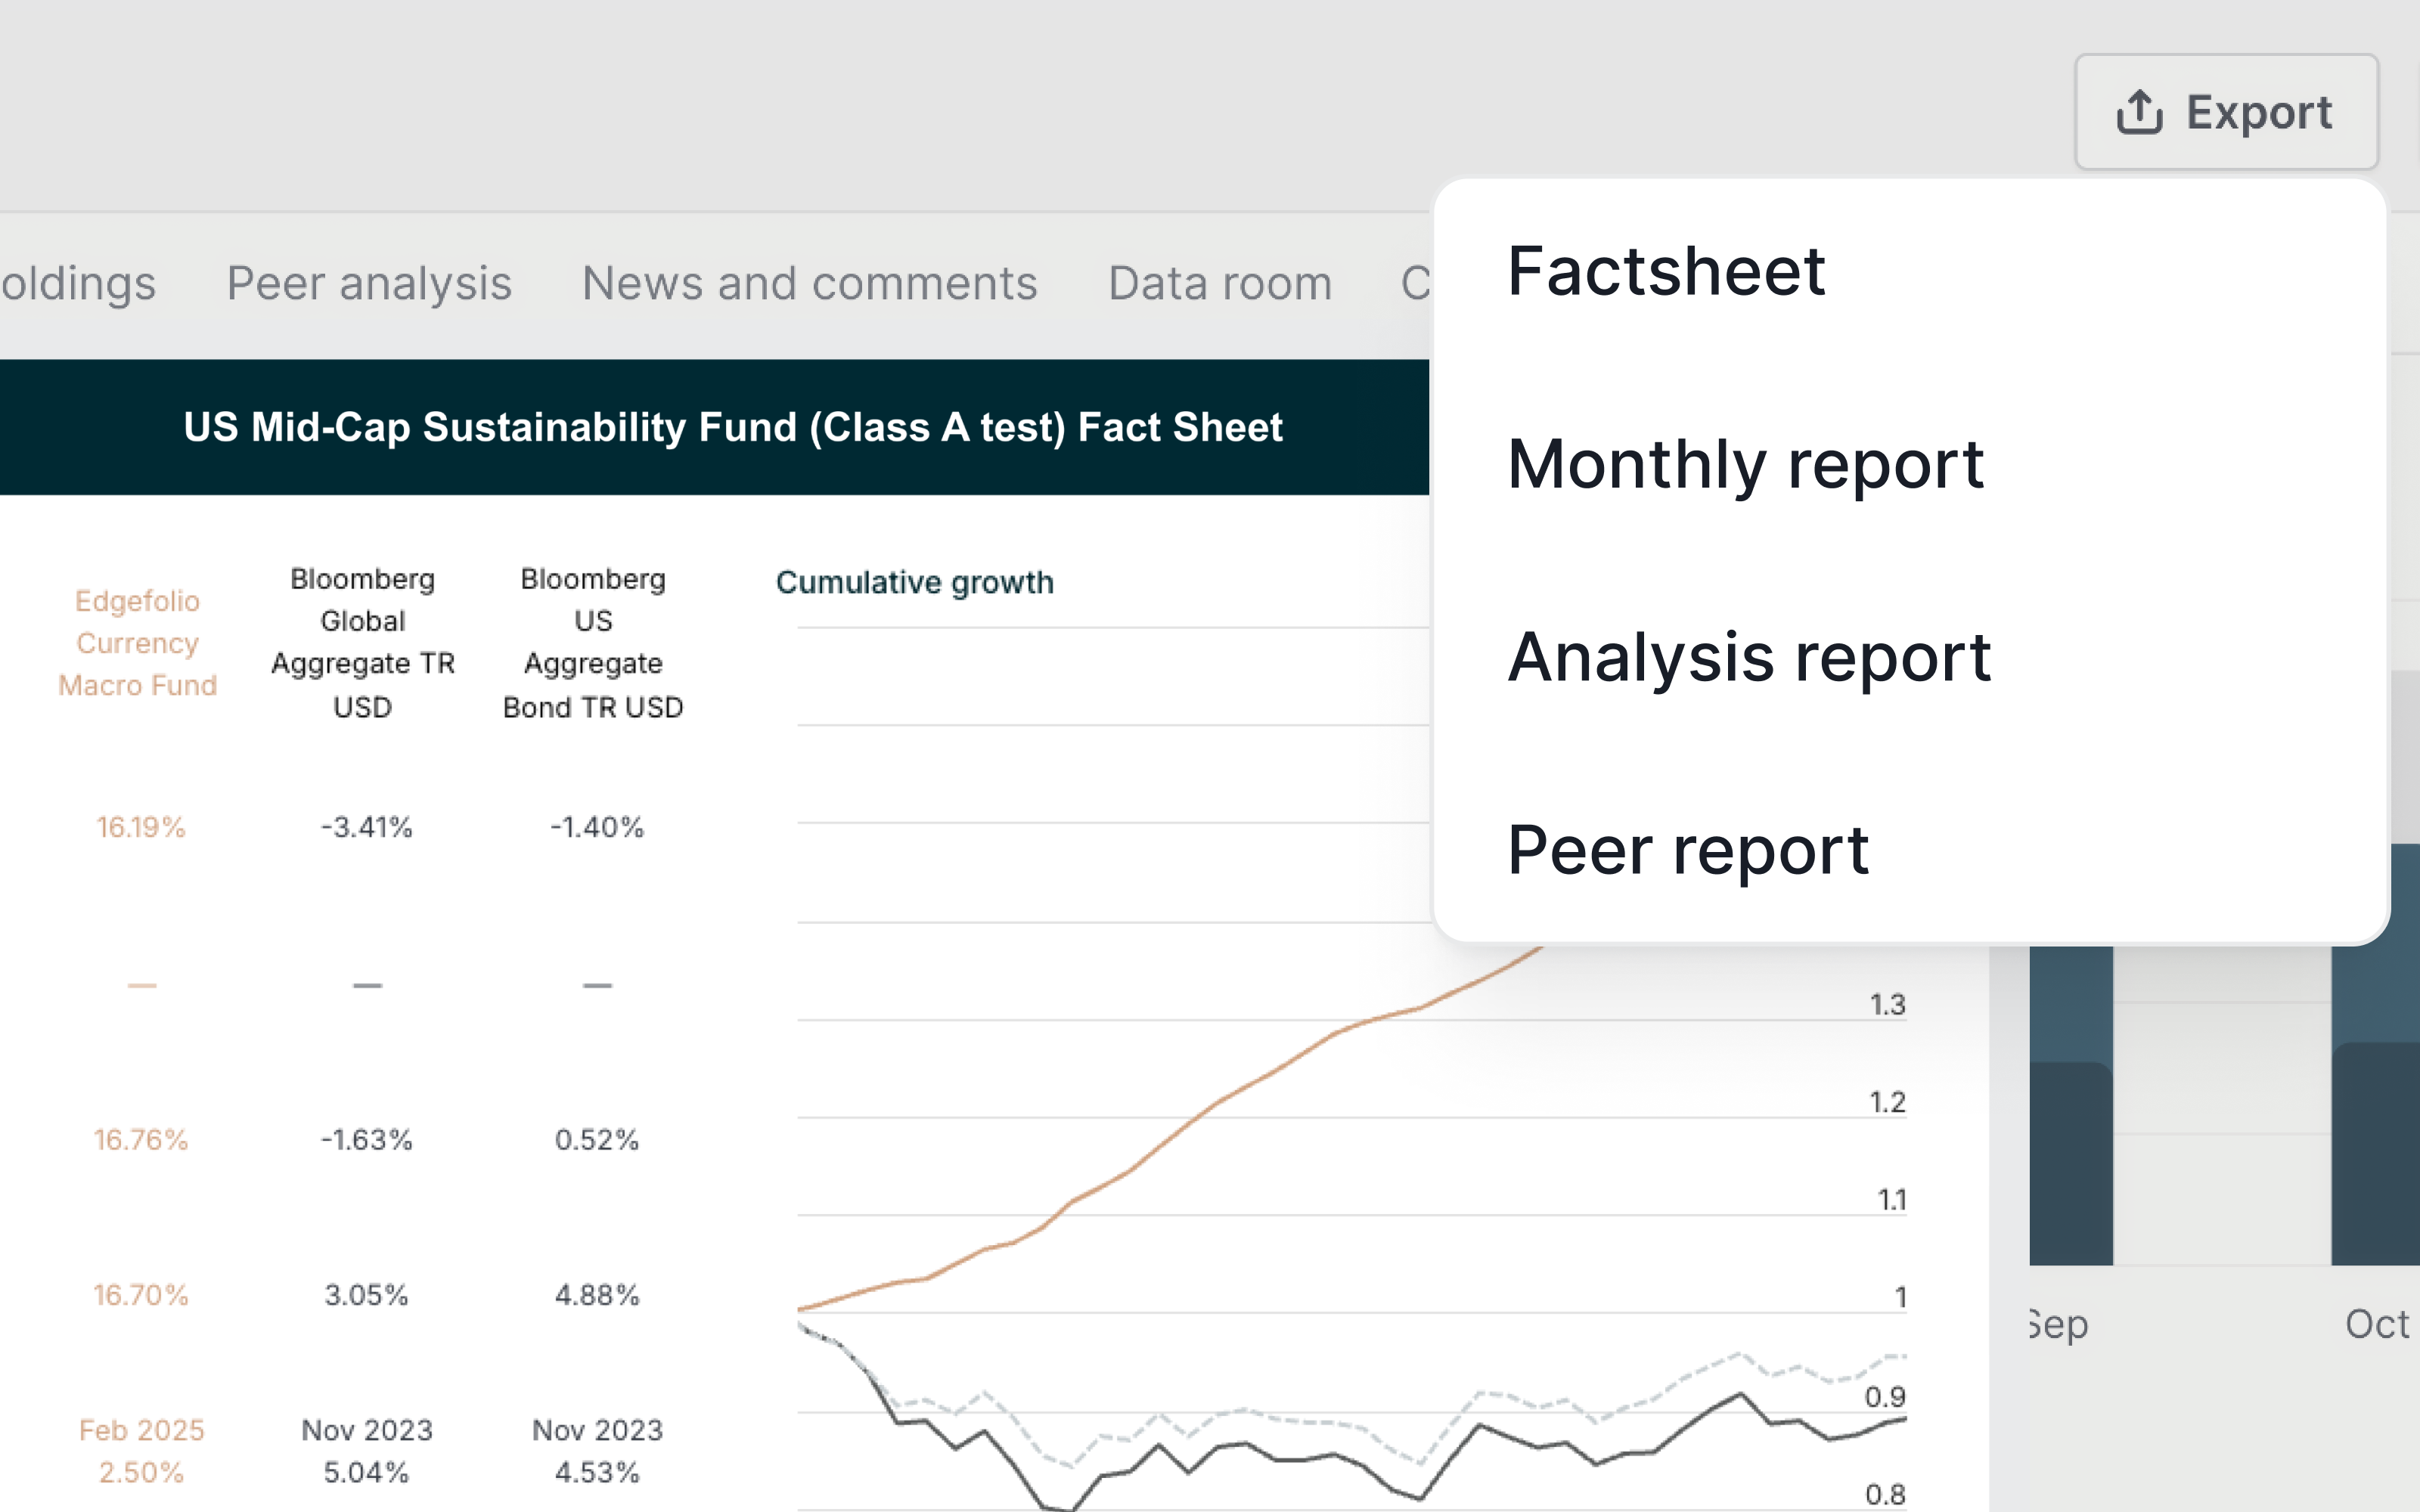Choose Monthly report export option

point(1745,464)
